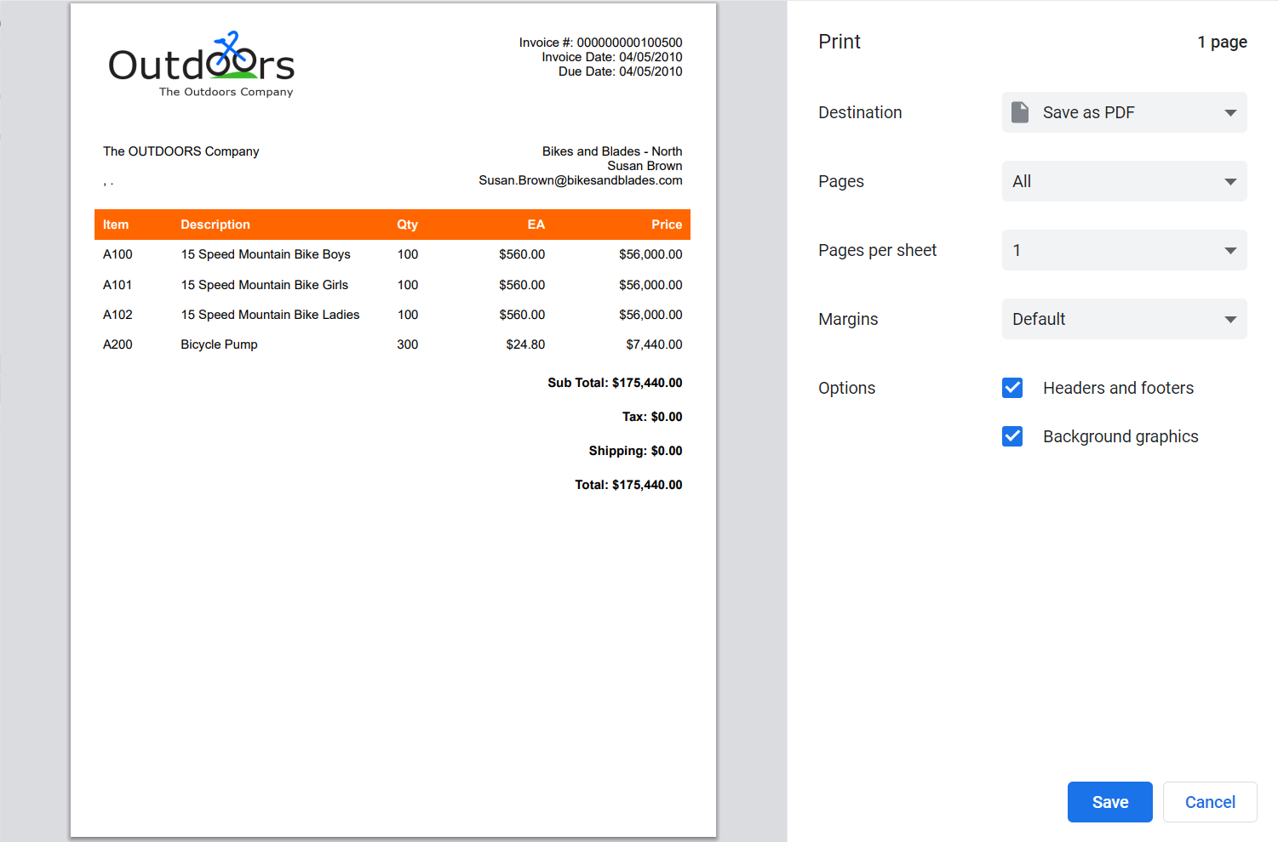Uncheck the Background graphics checkbox
The width and height of the screenshot is (1278, 842).
(1012, 436)
